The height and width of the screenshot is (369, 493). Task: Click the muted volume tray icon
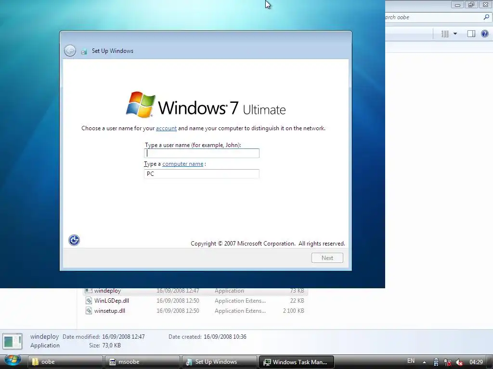pos(459,362)
